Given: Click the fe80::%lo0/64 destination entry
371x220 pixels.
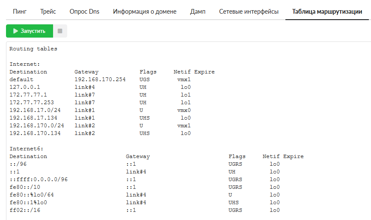Looking at the screenshot, I should (32, 195).
